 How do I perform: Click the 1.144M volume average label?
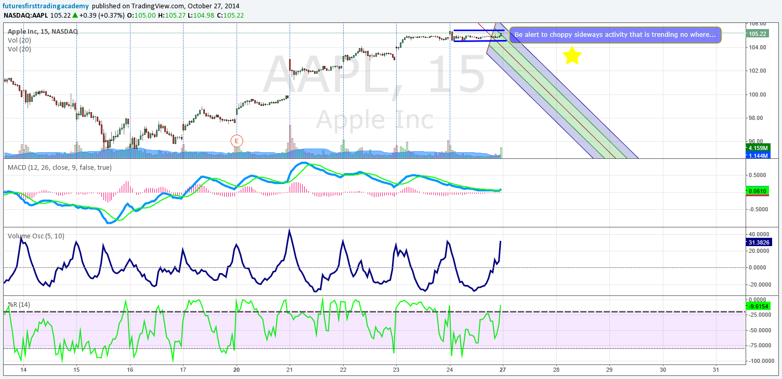[757, 155]
